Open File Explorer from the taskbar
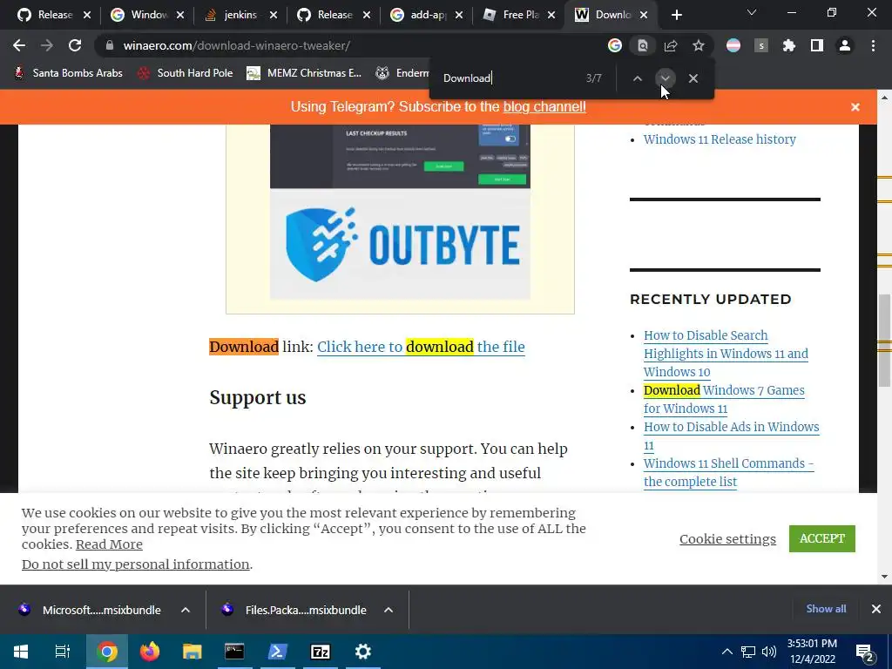The image size is (892, 669). click(193, 652)
